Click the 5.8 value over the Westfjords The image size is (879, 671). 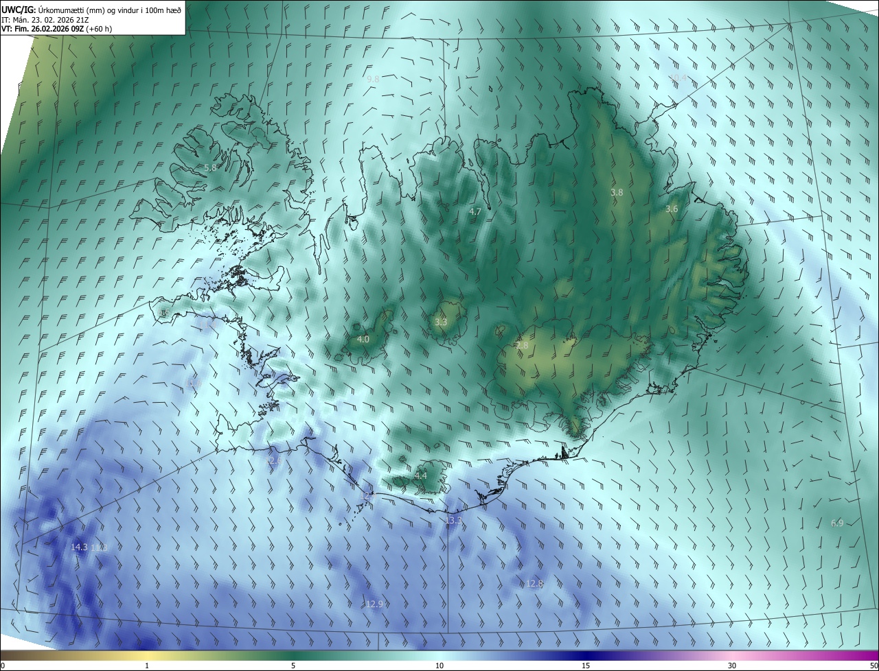(x=210, y=167)
